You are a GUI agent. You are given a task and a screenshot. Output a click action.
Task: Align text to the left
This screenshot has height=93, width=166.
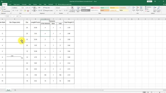[32, 11]
